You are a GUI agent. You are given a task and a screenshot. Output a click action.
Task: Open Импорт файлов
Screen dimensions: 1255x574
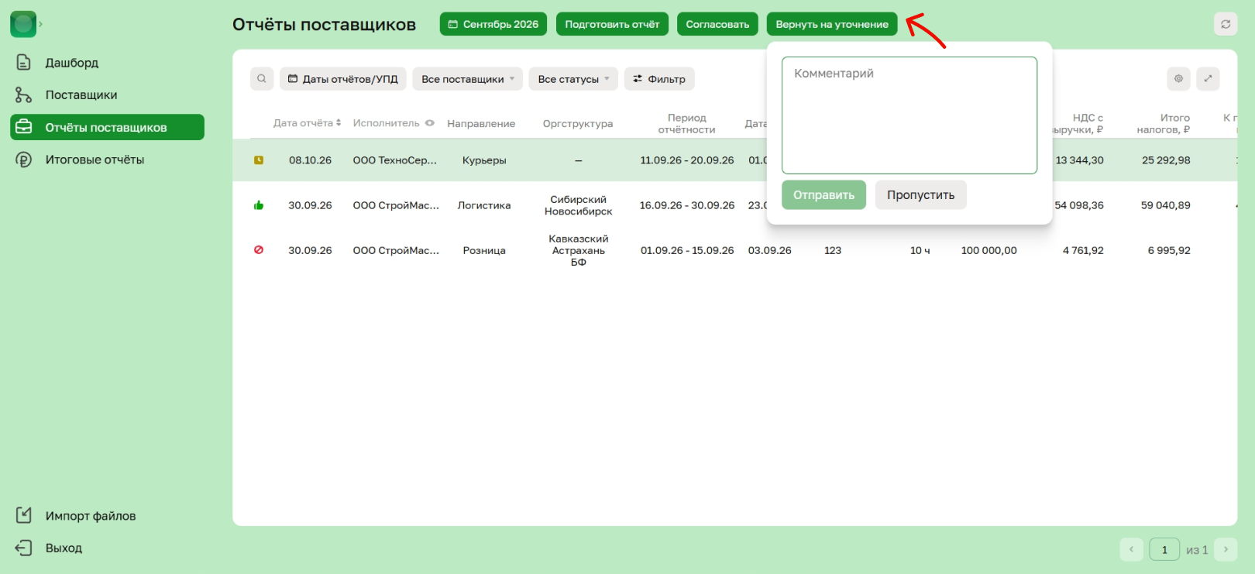pyautogui.click(x=90, y=516)
